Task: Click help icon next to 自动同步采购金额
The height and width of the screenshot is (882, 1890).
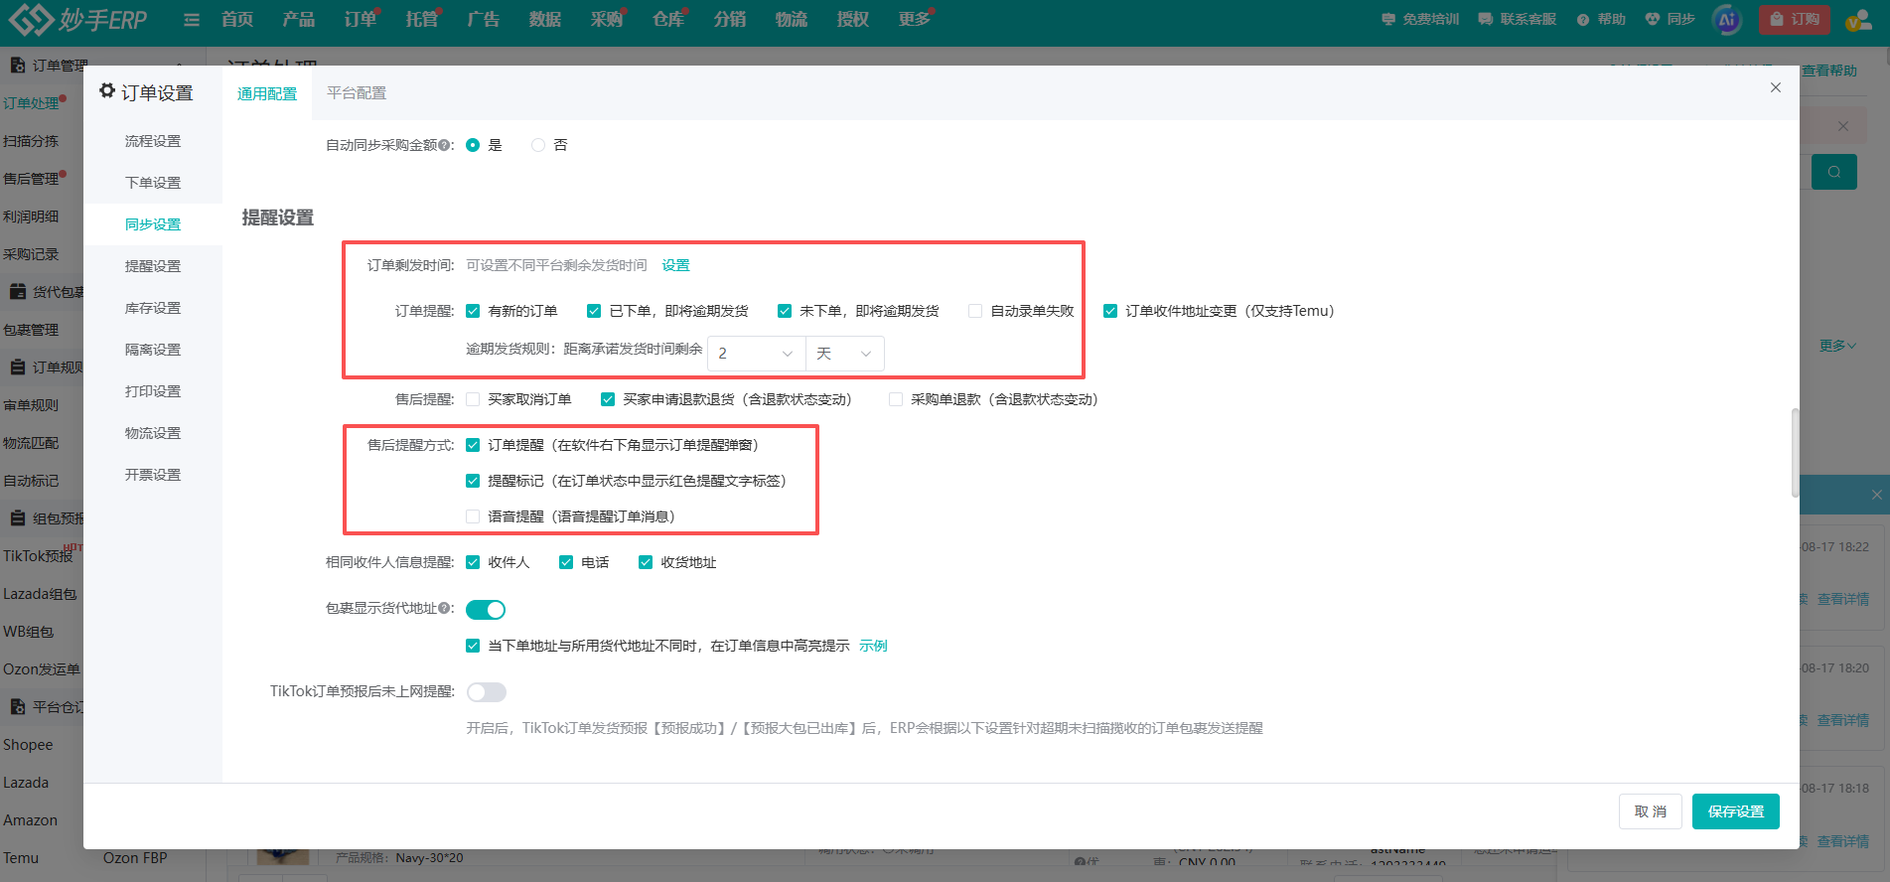Action: (x=444, y=145)
